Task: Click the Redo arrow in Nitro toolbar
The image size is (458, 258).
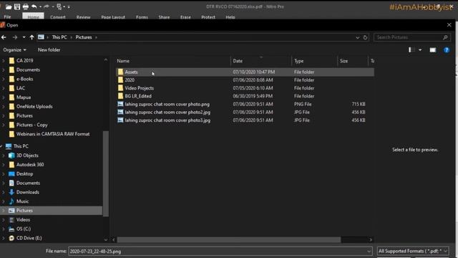Action: tap(47, 6)
